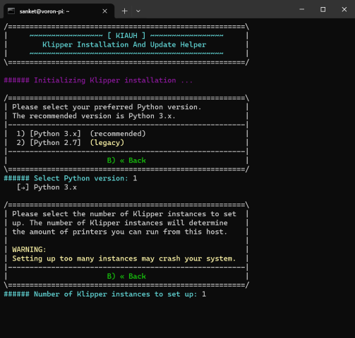
Task: Maximize the terminal window
Action: 323,9
